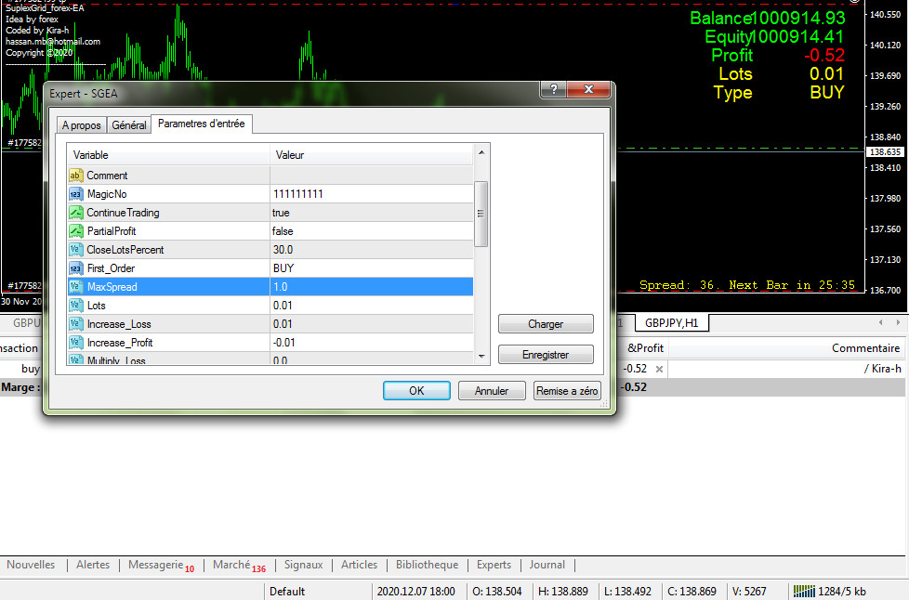Edit the MaxSpread value field
The height and width of the screenshot is (600, 909).
[372, 287]
